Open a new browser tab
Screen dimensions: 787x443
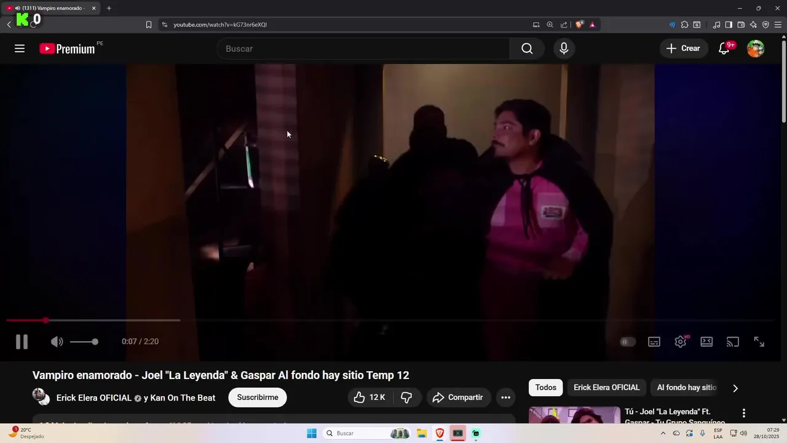[109, 8]
